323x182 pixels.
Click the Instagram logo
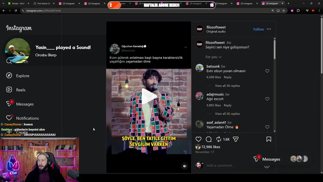coord(19,28)
